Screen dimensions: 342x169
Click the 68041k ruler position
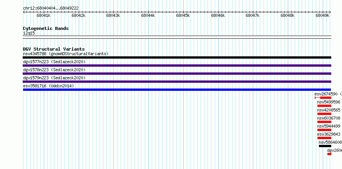pos(44,15)
